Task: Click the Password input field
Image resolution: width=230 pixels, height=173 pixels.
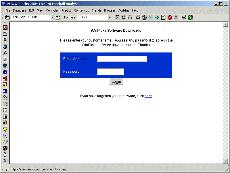Action: (110, 72)
